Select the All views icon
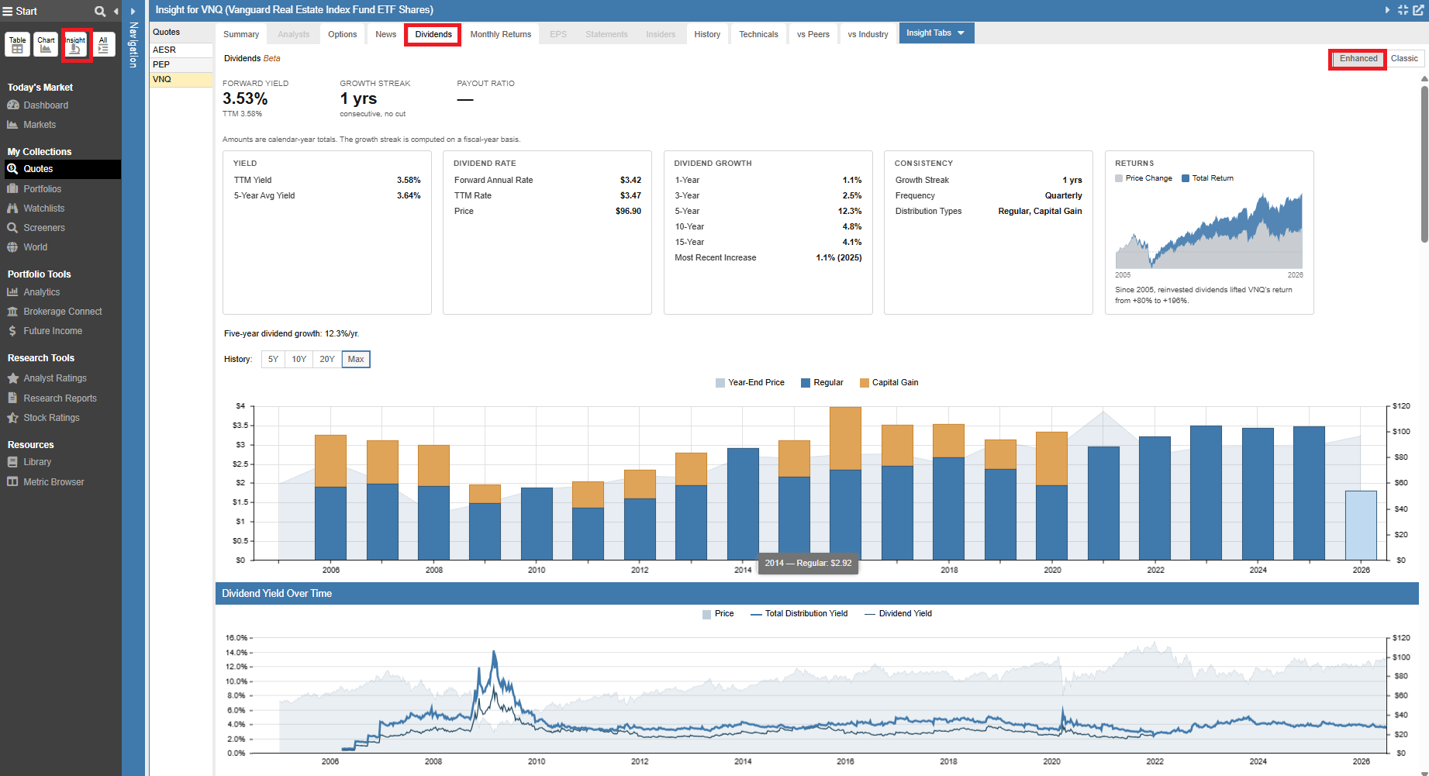Image resolution: width=1429 pixels, height=776 pixels. click(x=103, y=45)
